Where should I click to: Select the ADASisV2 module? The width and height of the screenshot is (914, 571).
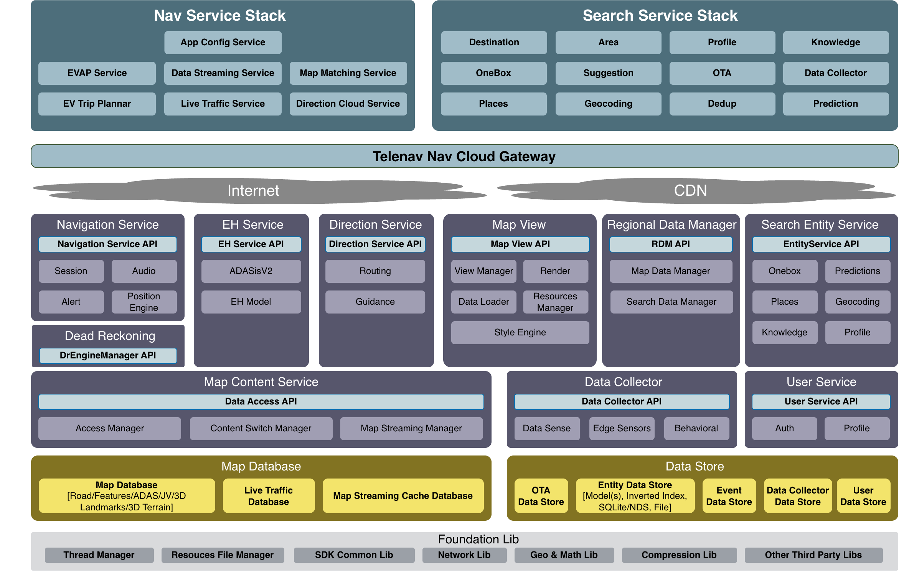point(251,271)
